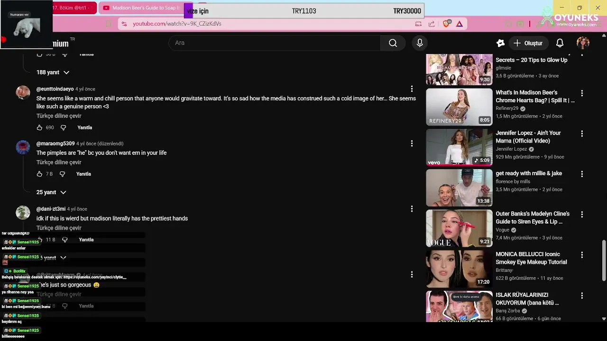Reply with Yanıtla on @eunttoindaeyo comment

[x=85, y=127]
